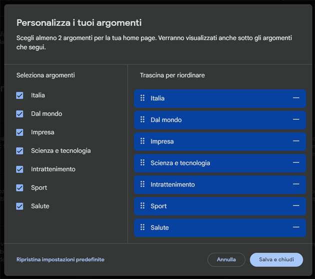Viewport: 315px width, 279px height.
Task: Remove Scienza e tecnologia via minus icon
Action: pyautogui.click(x=296, y=163)
